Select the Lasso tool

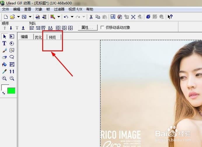12,57
